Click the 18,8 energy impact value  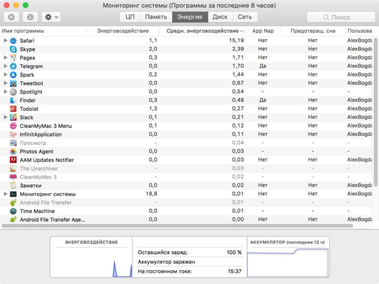point(151,194)
